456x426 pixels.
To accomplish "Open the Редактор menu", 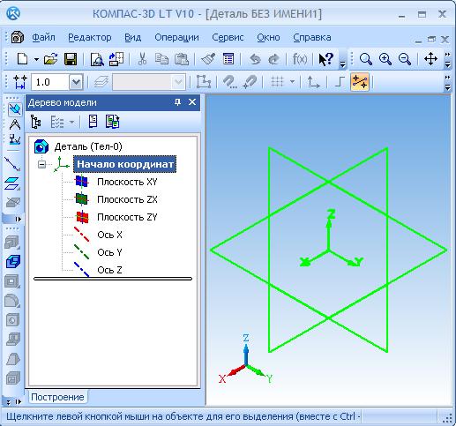I will click(x=90, y=38).
